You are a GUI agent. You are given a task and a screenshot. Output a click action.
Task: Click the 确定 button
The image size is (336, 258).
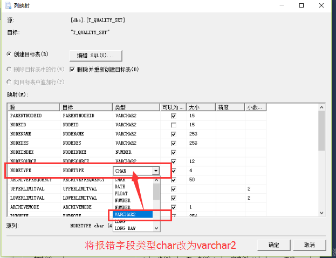pos(273,245)
